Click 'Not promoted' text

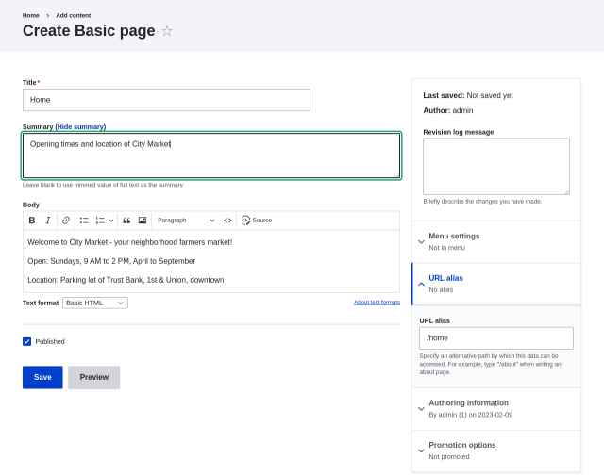tap(449, 456)
